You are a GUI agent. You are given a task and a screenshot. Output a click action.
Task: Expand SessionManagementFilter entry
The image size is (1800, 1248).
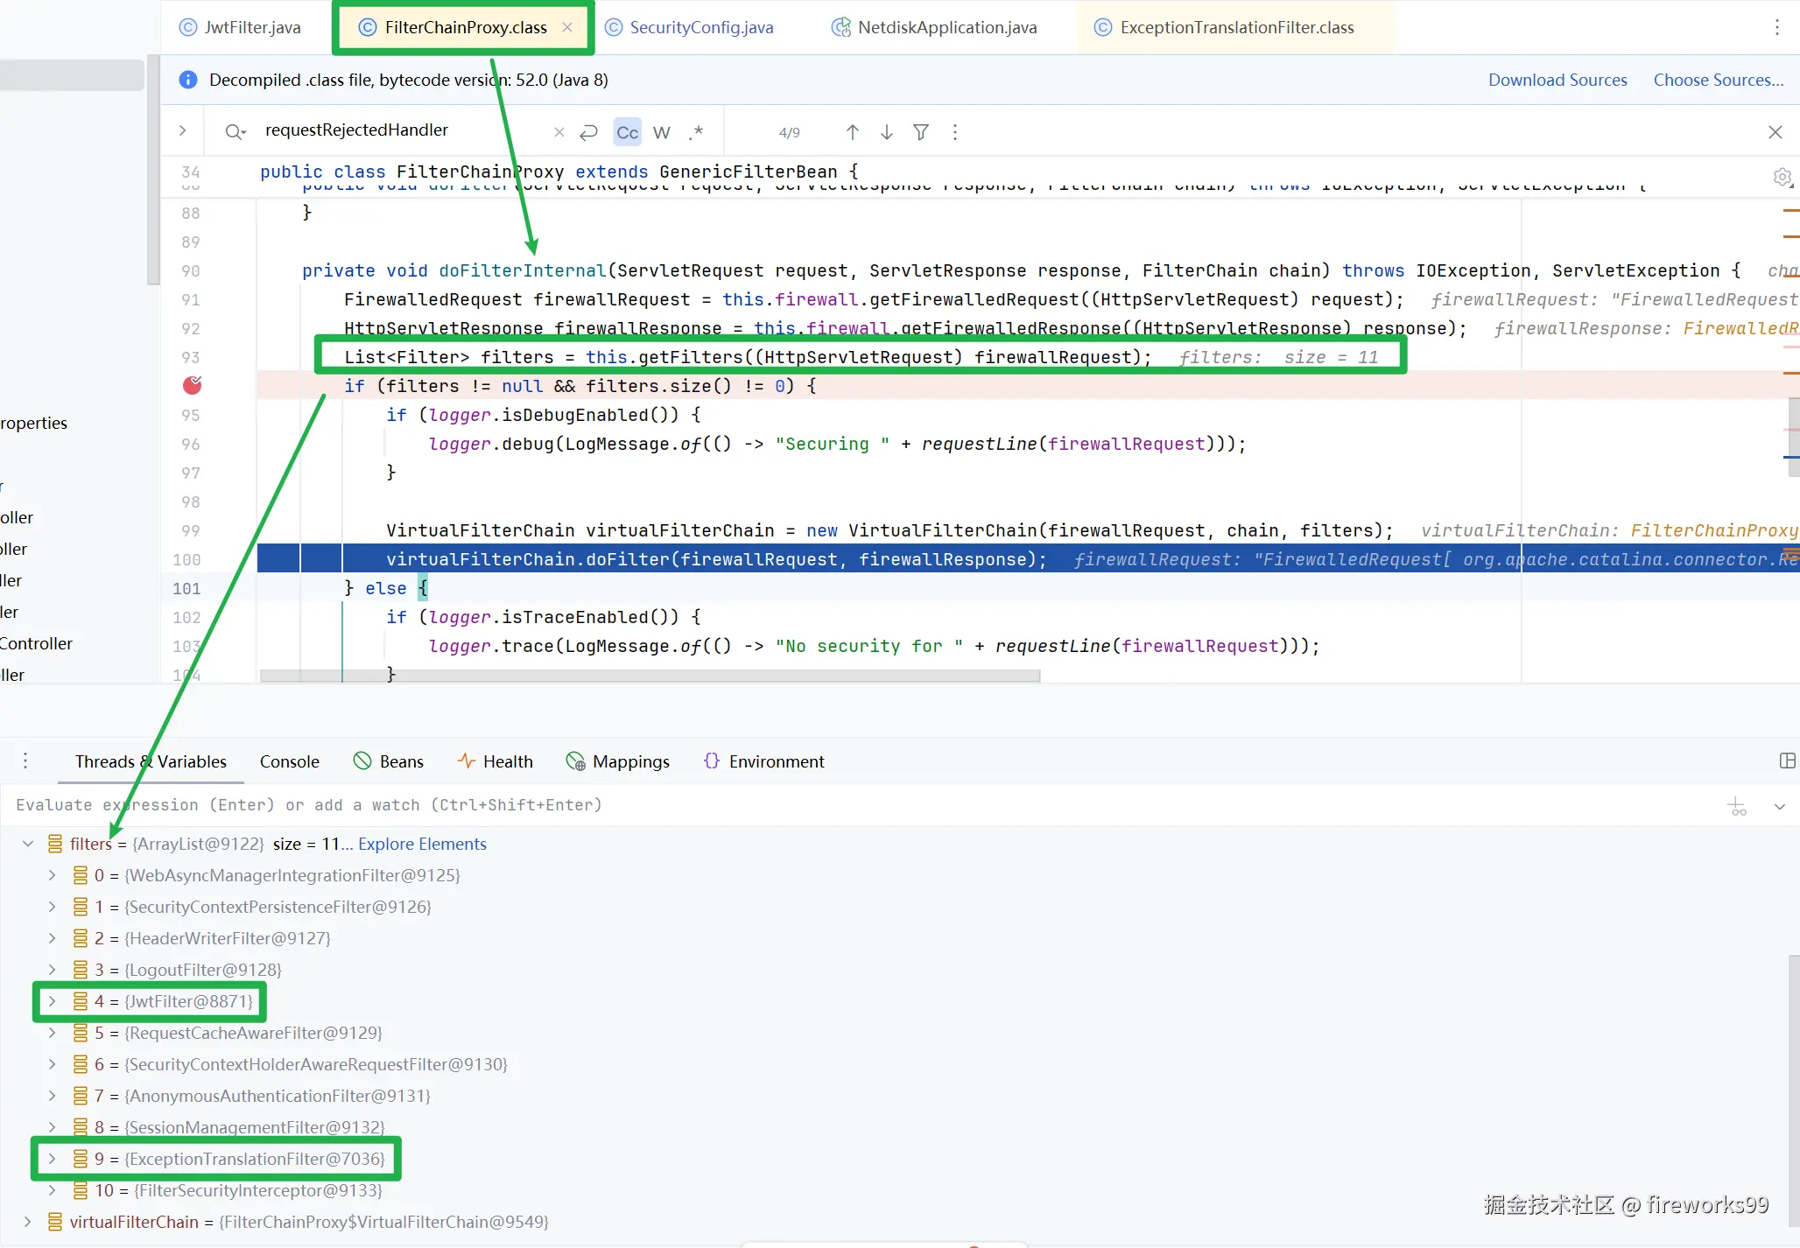point(52,1127)
